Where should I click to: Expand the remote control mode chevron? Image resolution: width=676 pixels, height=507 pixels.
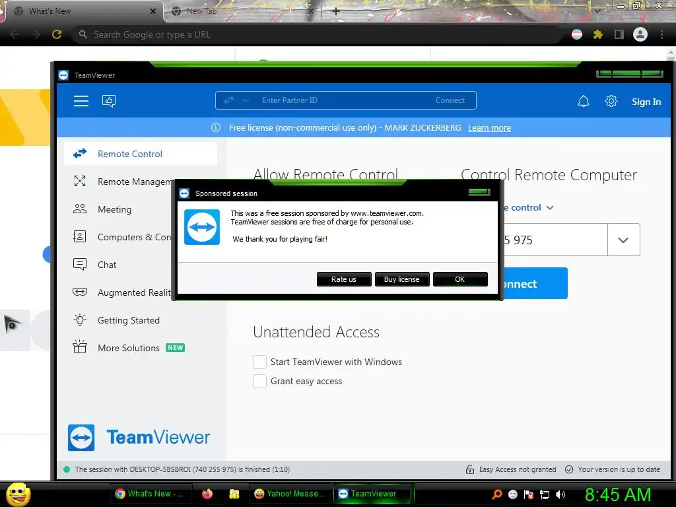pyautogui.click(x=550, y=208)
